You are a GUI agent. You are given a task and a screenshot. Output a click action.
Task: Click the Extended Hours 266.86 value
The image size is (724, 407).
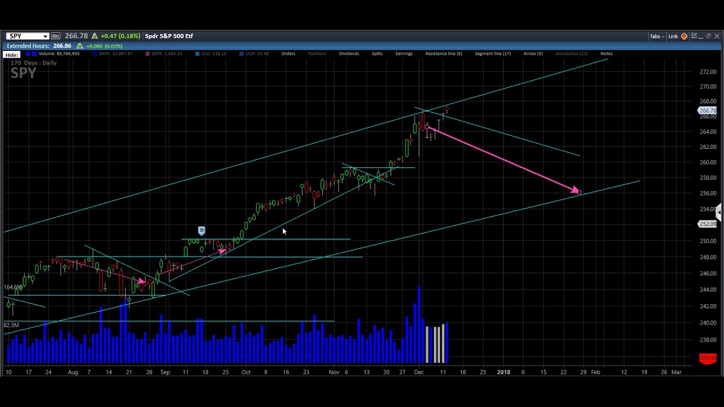pos(62,46)
